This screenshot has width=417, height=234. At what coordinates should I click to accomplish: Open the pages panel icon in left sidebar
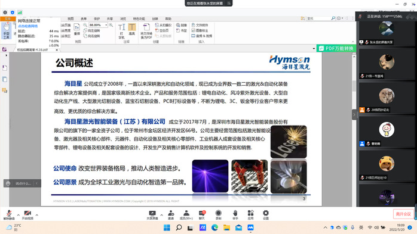tap(5, 79)
